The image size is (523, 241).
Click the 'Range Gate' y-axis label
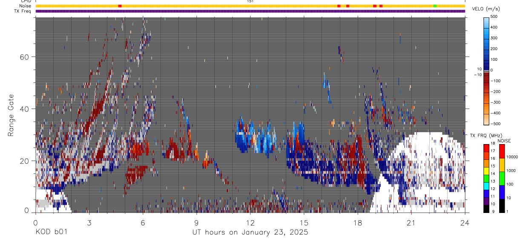click(x=11, y=115)
